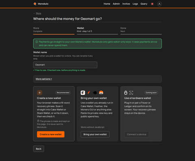Expand the More options section

[x=44, y=79]
